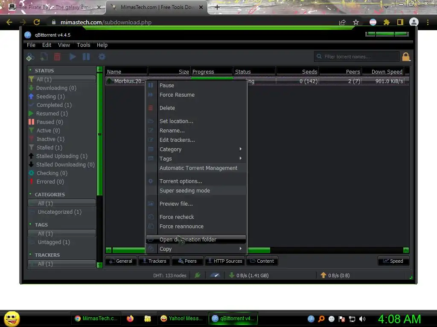The width and height of the screenshot is (437, 327).
Task: Click the Down Speed column header
Action: 383,72
